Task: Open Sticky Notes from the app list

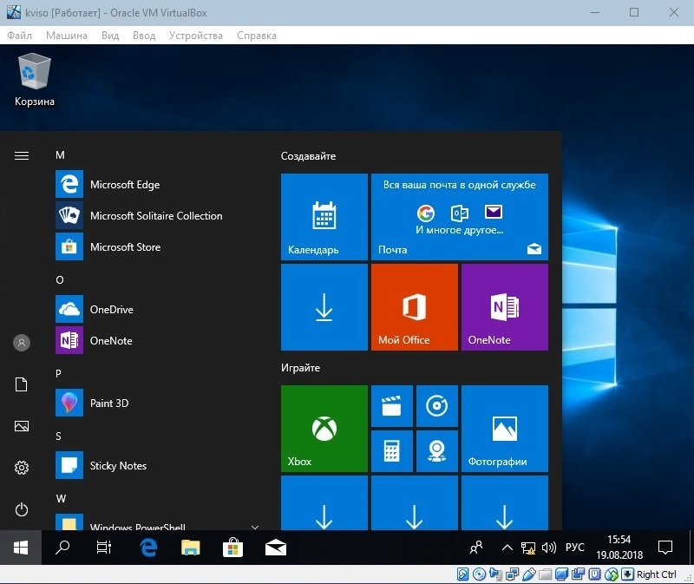Action: tap(155, 465)
